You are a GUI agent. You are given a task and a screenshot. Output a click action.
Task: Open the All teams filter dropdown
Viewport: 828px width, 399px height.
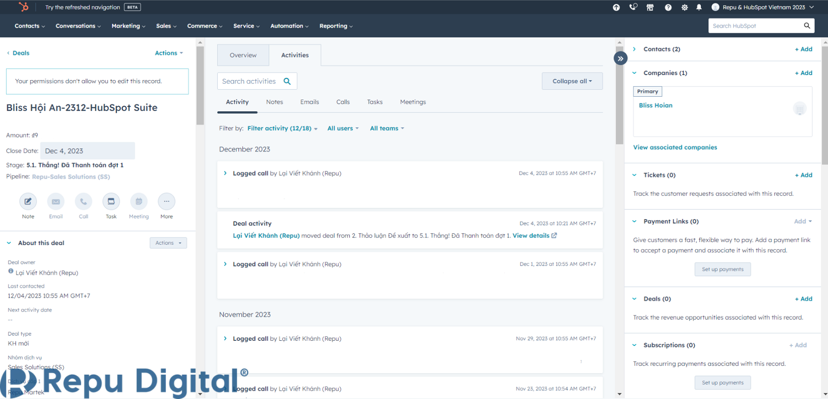[387, 128]
